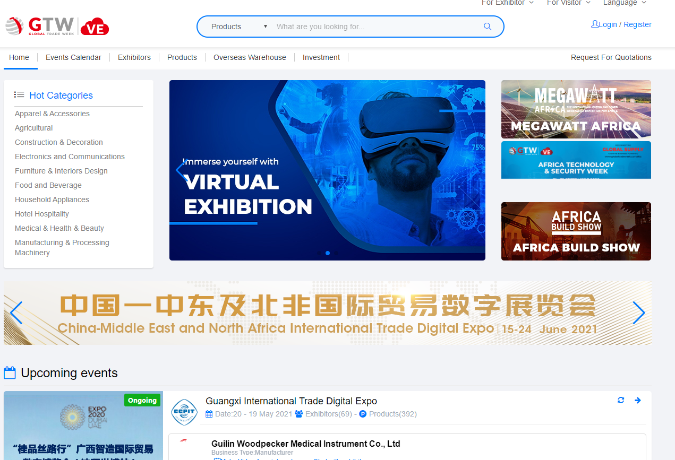Click the Hot Categories heading

[x=61, y=96]
